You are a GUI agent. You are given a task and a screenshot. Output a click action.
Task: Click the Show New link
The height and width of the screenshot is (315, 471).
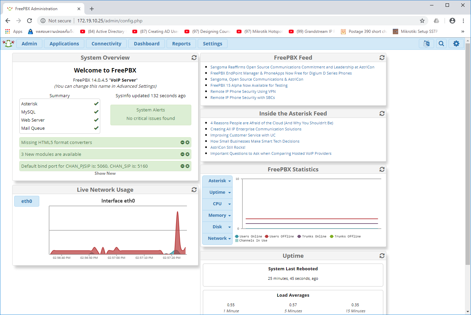[105, 173]
